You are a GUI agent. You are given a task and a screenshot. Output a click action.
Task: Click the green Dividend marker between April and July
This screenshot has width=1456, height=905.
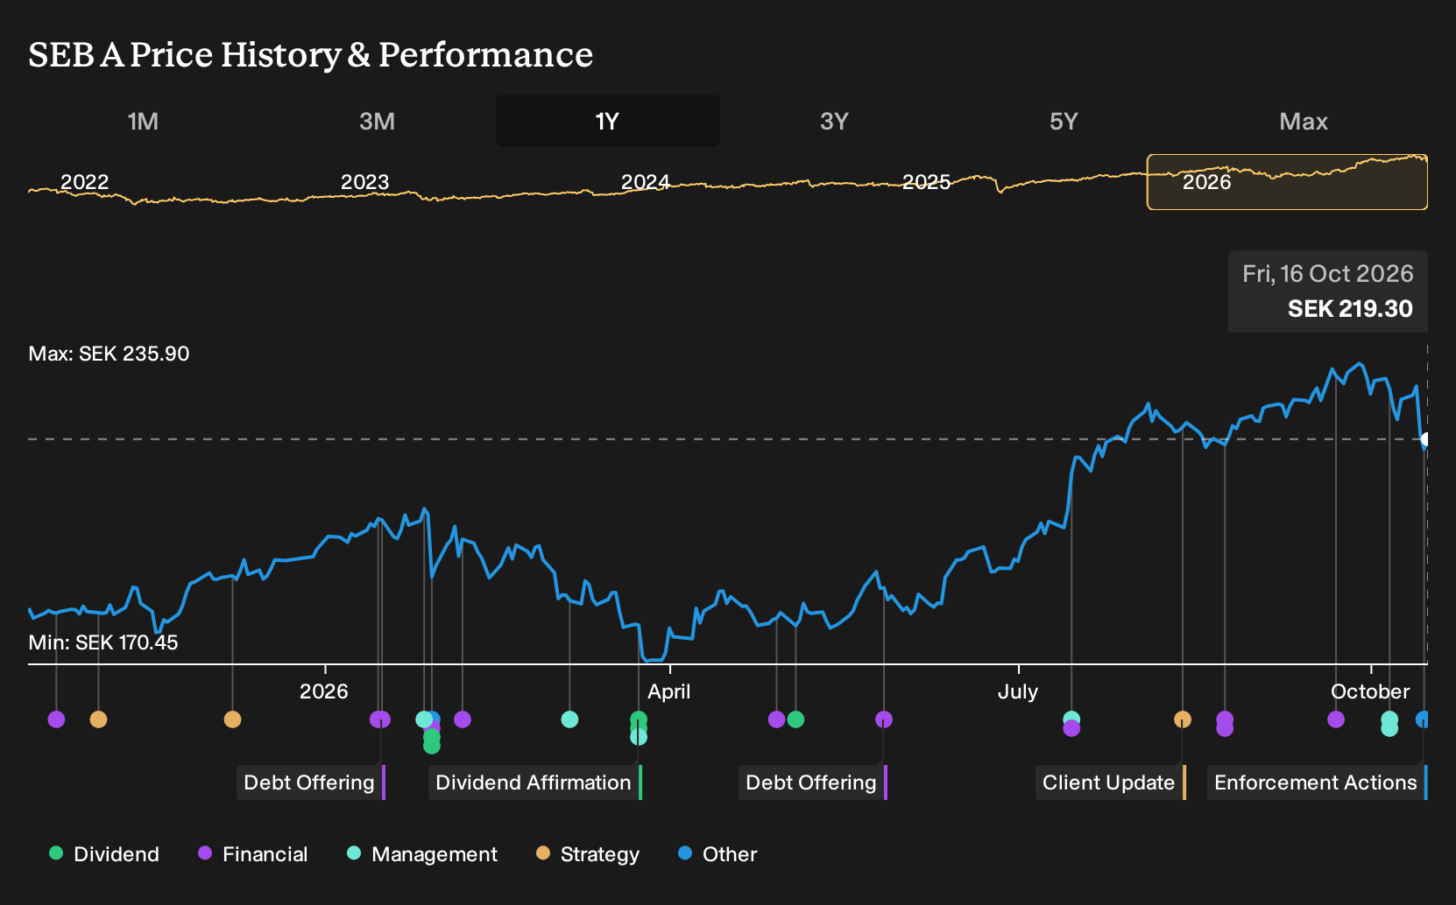click(795, 719)
